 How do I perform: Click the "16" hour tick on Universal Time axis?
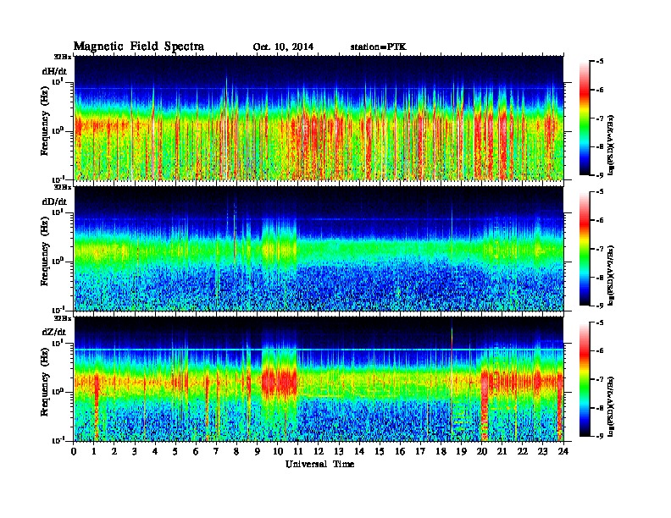pos(400,451)
